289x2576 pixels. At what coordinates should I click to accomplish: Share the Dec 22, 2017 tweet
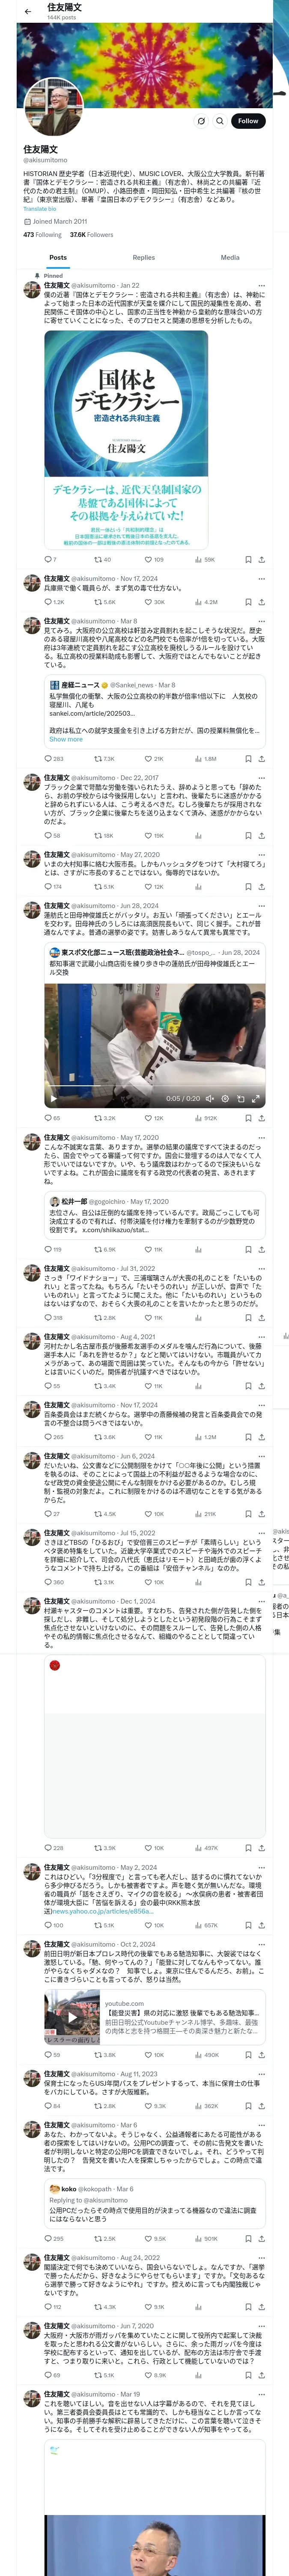(261, 835)
